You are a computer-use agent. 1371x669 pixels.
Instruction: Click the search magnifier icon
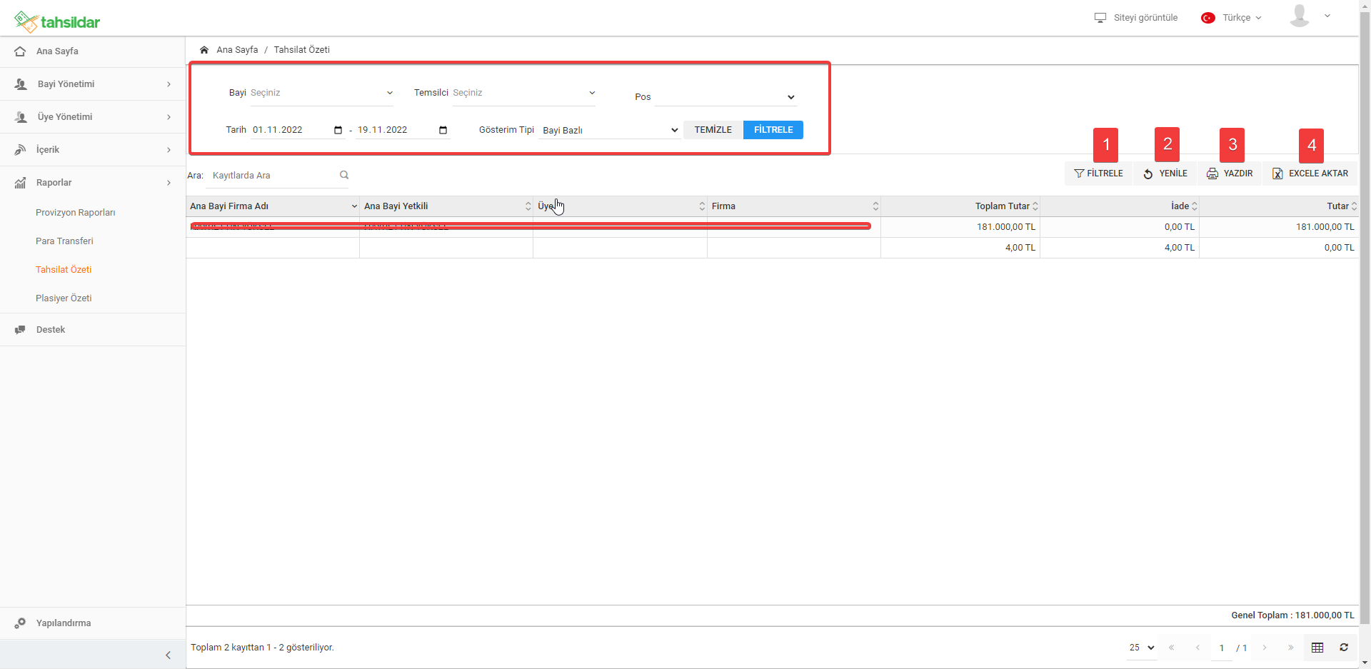point(344,175)
